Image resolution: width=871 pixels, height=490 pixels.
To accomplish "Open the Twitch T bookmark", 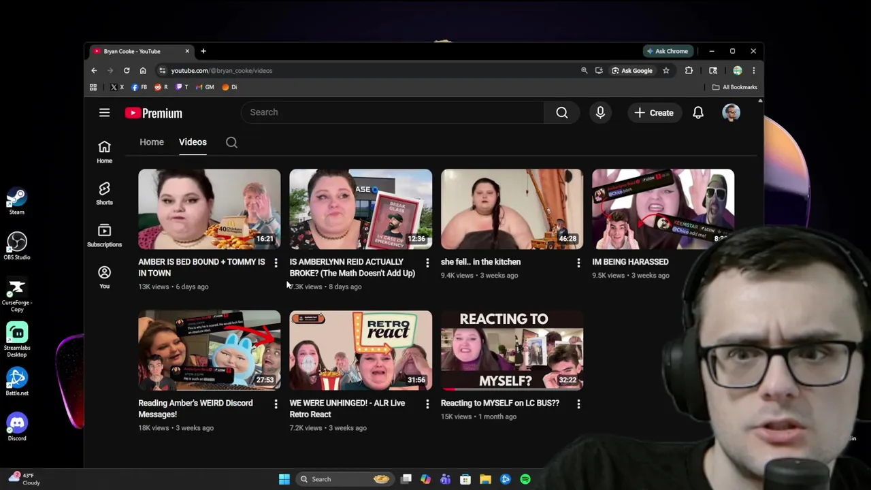I will (182, 87).
